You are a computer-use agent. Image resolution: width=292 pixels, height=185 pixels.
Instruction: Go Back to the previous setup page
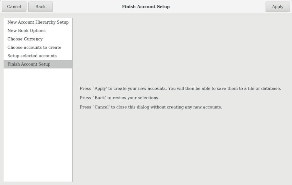click(x=41, y=7)
